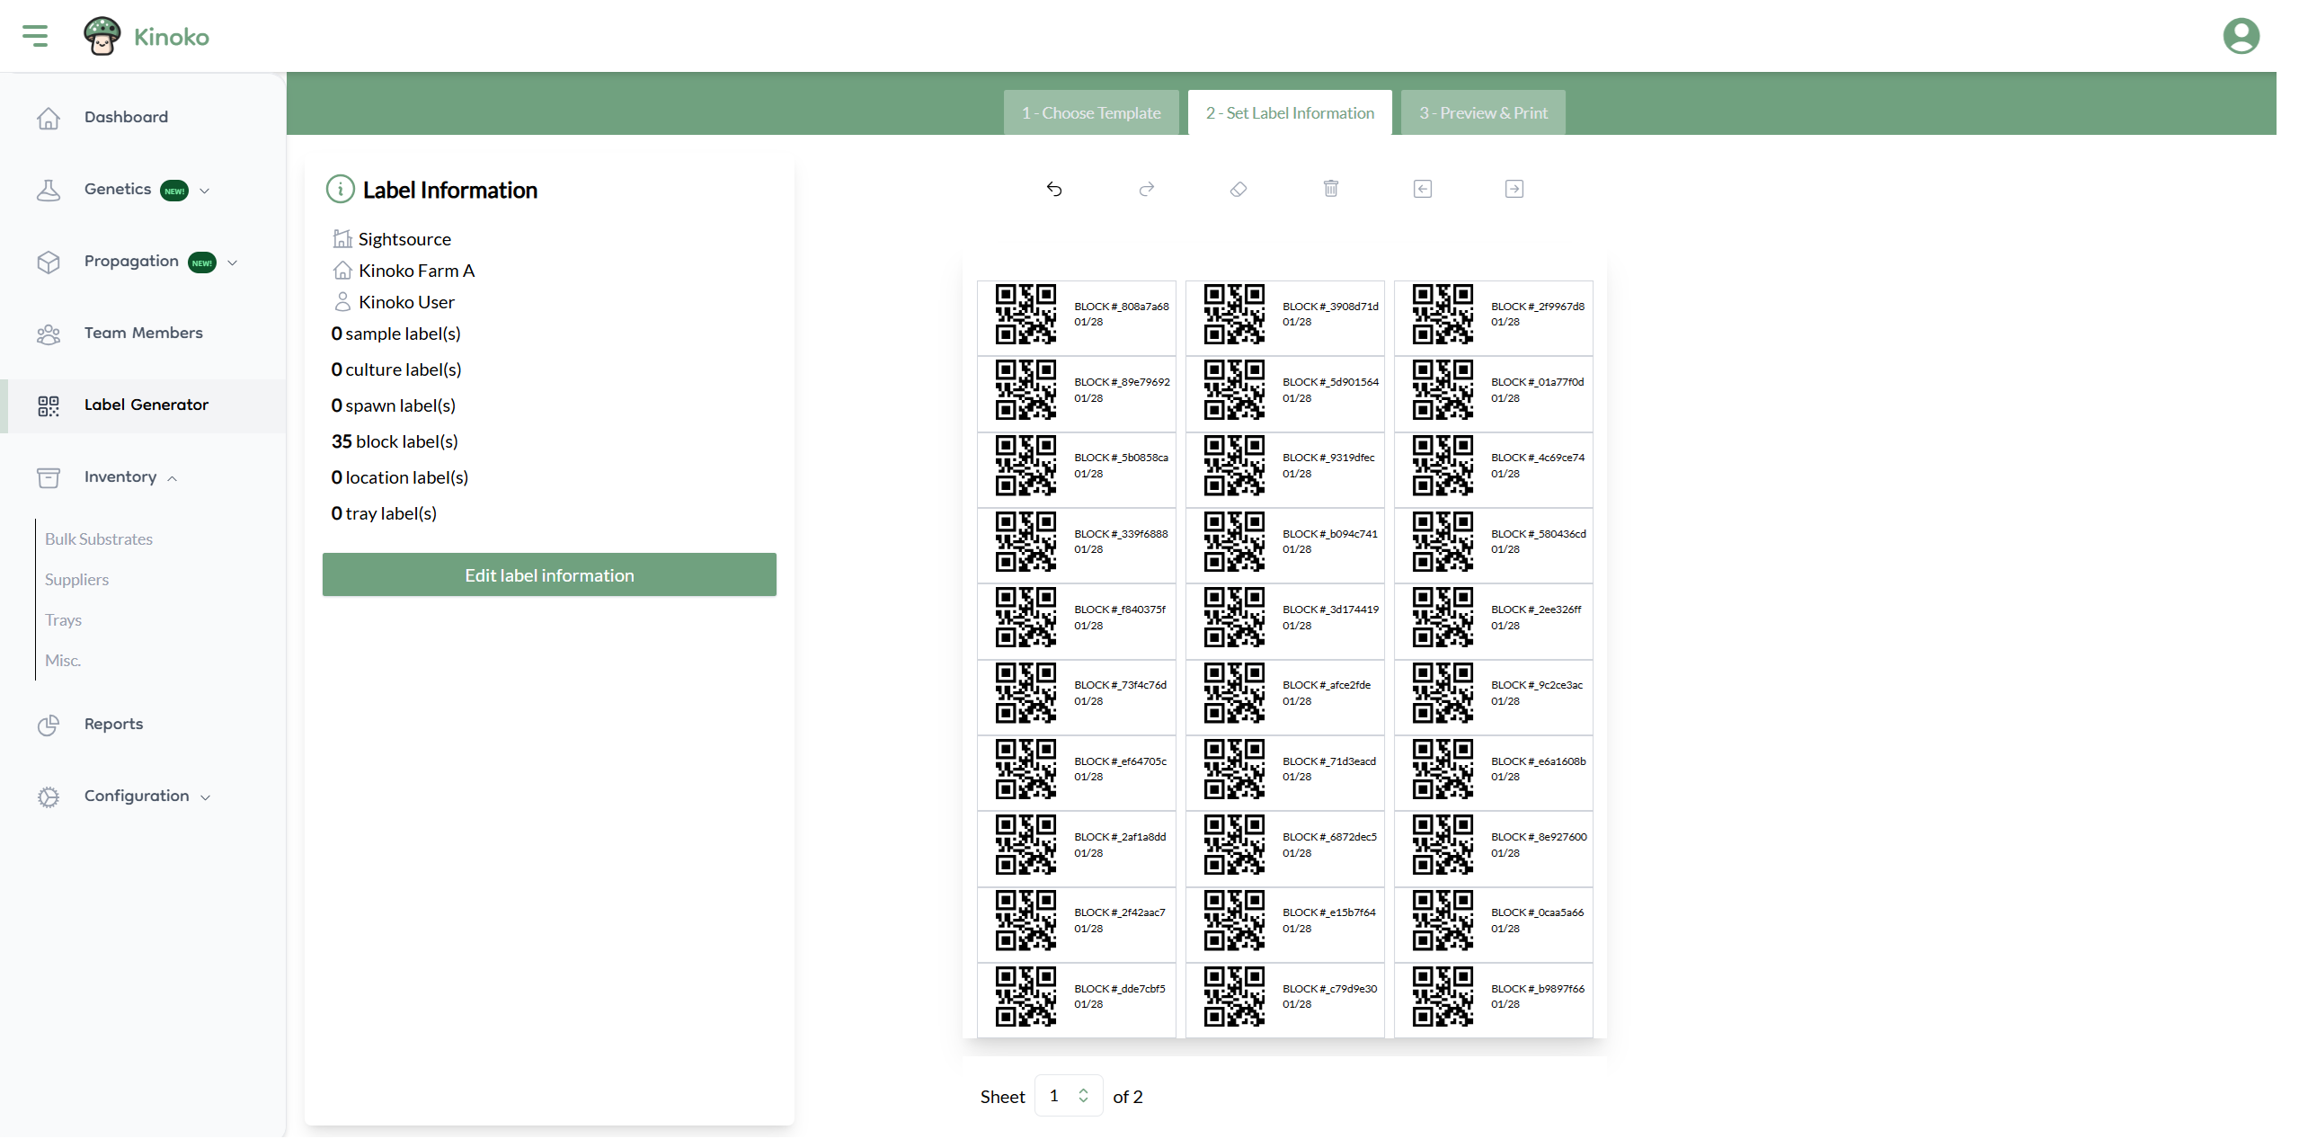Go to Reports in the sidebar
2299x1139 pixels.
pyautogui.click(x=113, y=725)
